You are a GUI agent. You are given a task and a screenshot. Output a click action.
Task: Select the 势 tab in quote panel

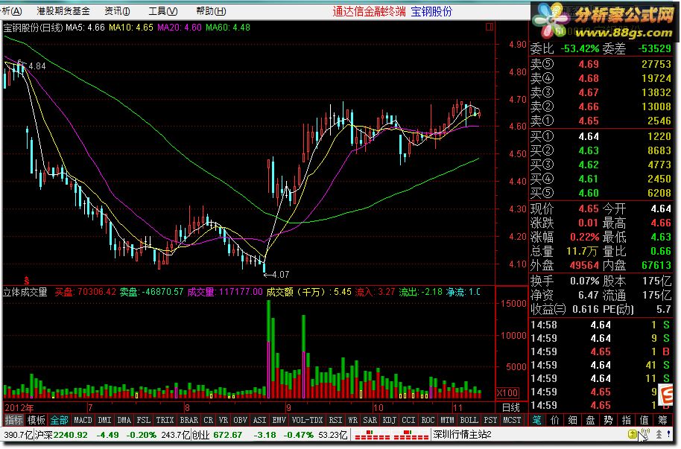608,420
